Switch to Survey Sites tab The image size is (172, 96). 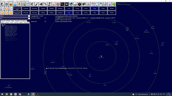pos(26,22)
